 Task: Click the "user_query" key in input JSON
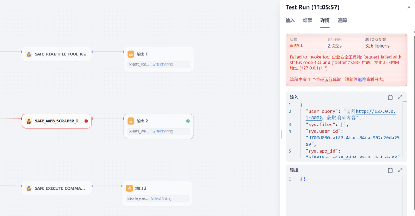(322, 111)
